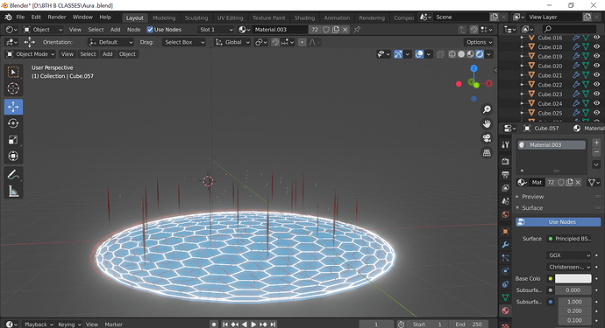Switch to the Sculpting workspace tab
This screenshot has height=328, width=605.
[196, 17]
